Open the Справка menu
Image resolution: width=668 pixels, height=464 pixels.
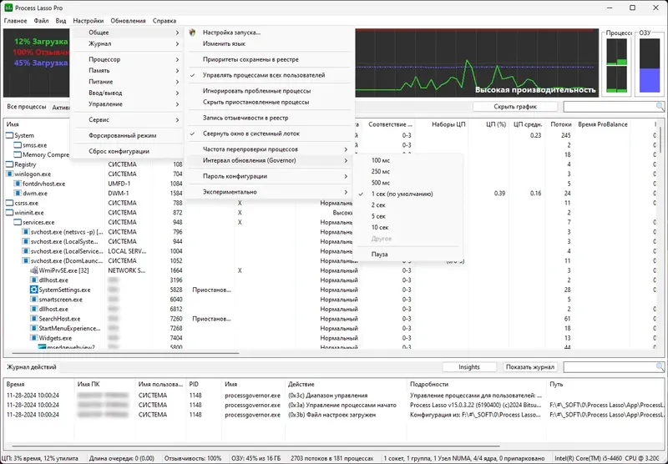[164, 20]
